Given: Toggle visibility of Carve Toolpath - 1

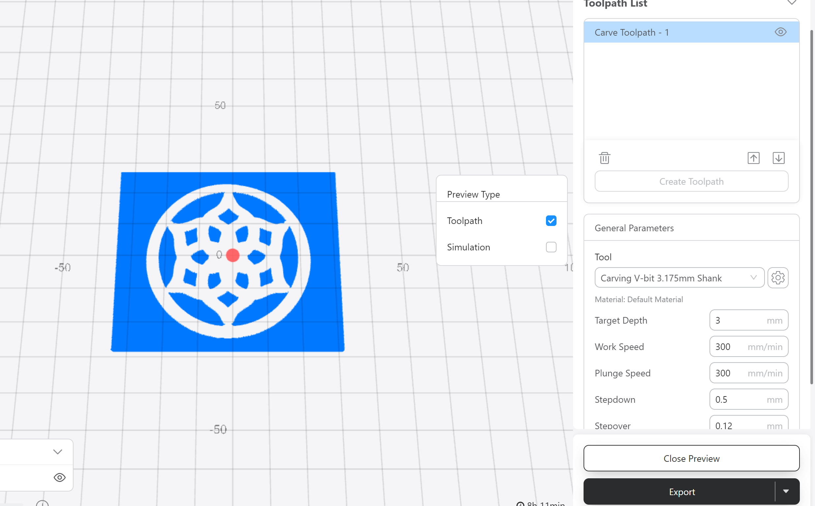Looking at the screenshot, I should pos(780,32).
